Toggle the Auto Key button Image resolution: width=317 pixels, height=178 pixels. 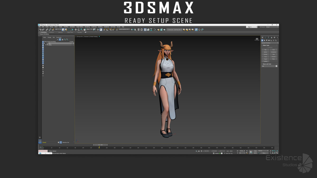tap(255, 151)
